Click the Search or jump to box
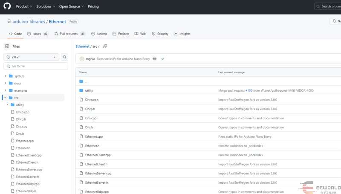Viewport: 341px width, 194px height. tap(328, 6)
